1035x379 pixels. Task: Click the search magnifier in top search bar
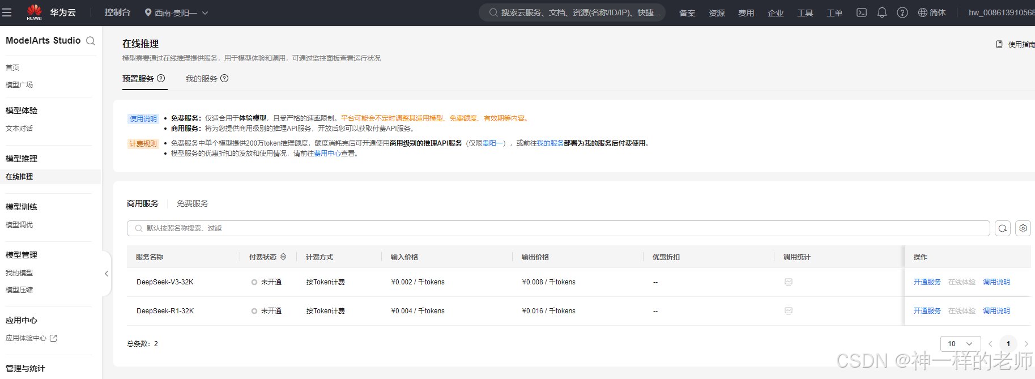click(x=493, y=12)
